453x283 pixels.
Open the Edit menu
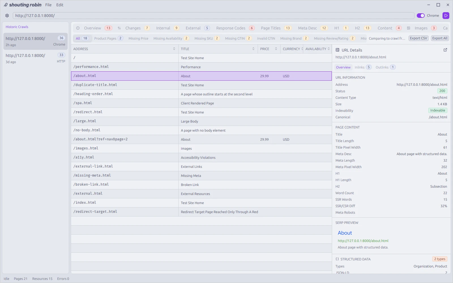click(x=60, y=5)
